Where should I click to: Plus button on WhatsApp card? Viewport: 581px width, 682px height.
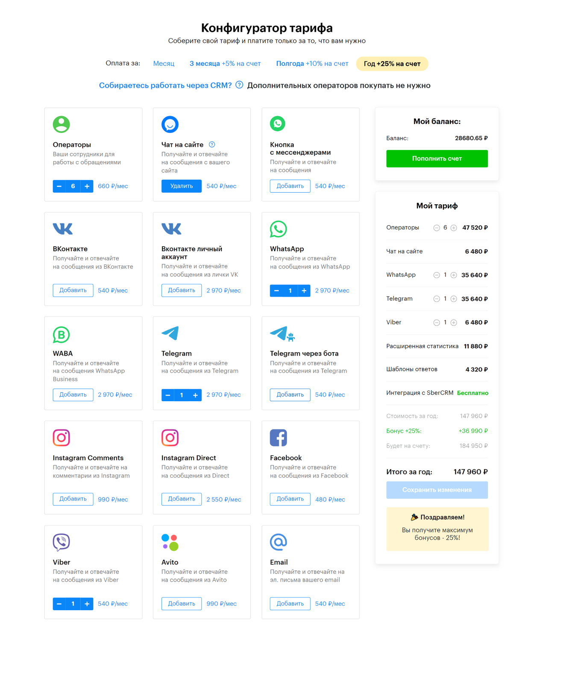304,291
